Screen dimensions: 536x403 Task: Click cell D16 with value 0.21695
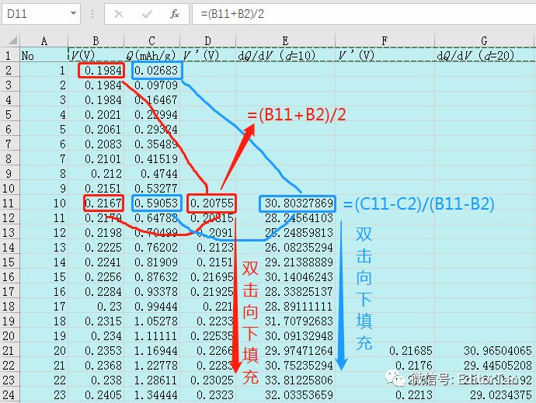point(208,277)
